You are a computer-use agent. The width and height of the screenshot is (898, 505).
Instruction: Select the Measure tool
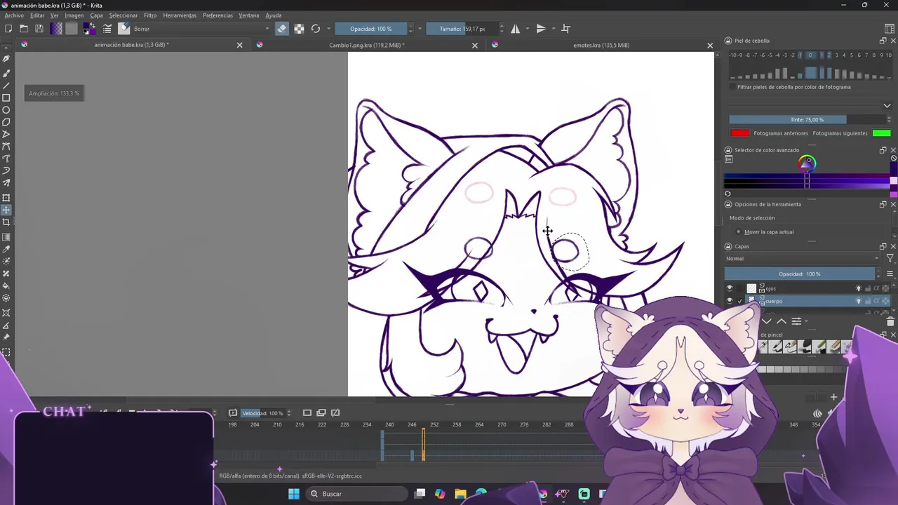coord(6,325)
